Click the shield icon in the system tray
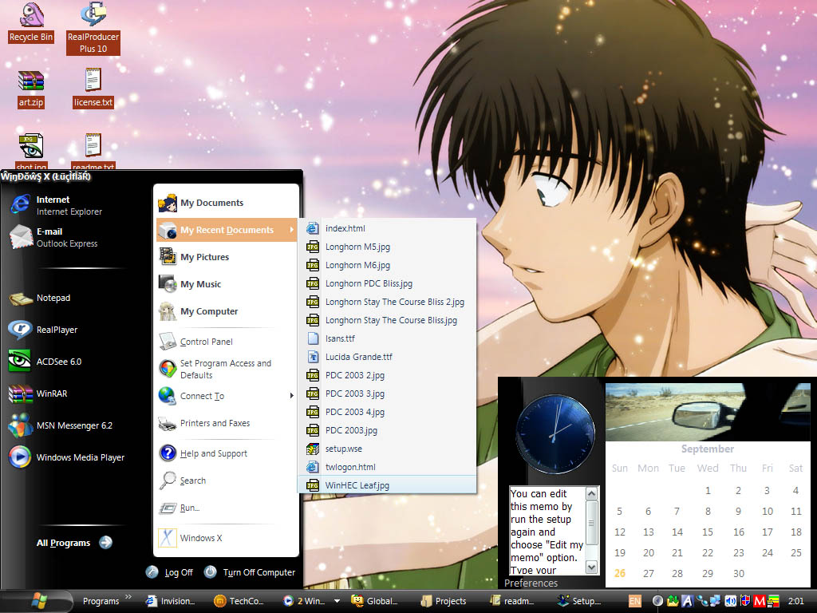 [745, 601]
